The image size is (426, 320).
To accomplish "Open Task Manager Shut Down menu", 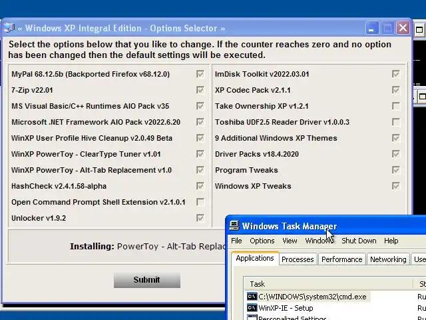I will click(359, 241).
